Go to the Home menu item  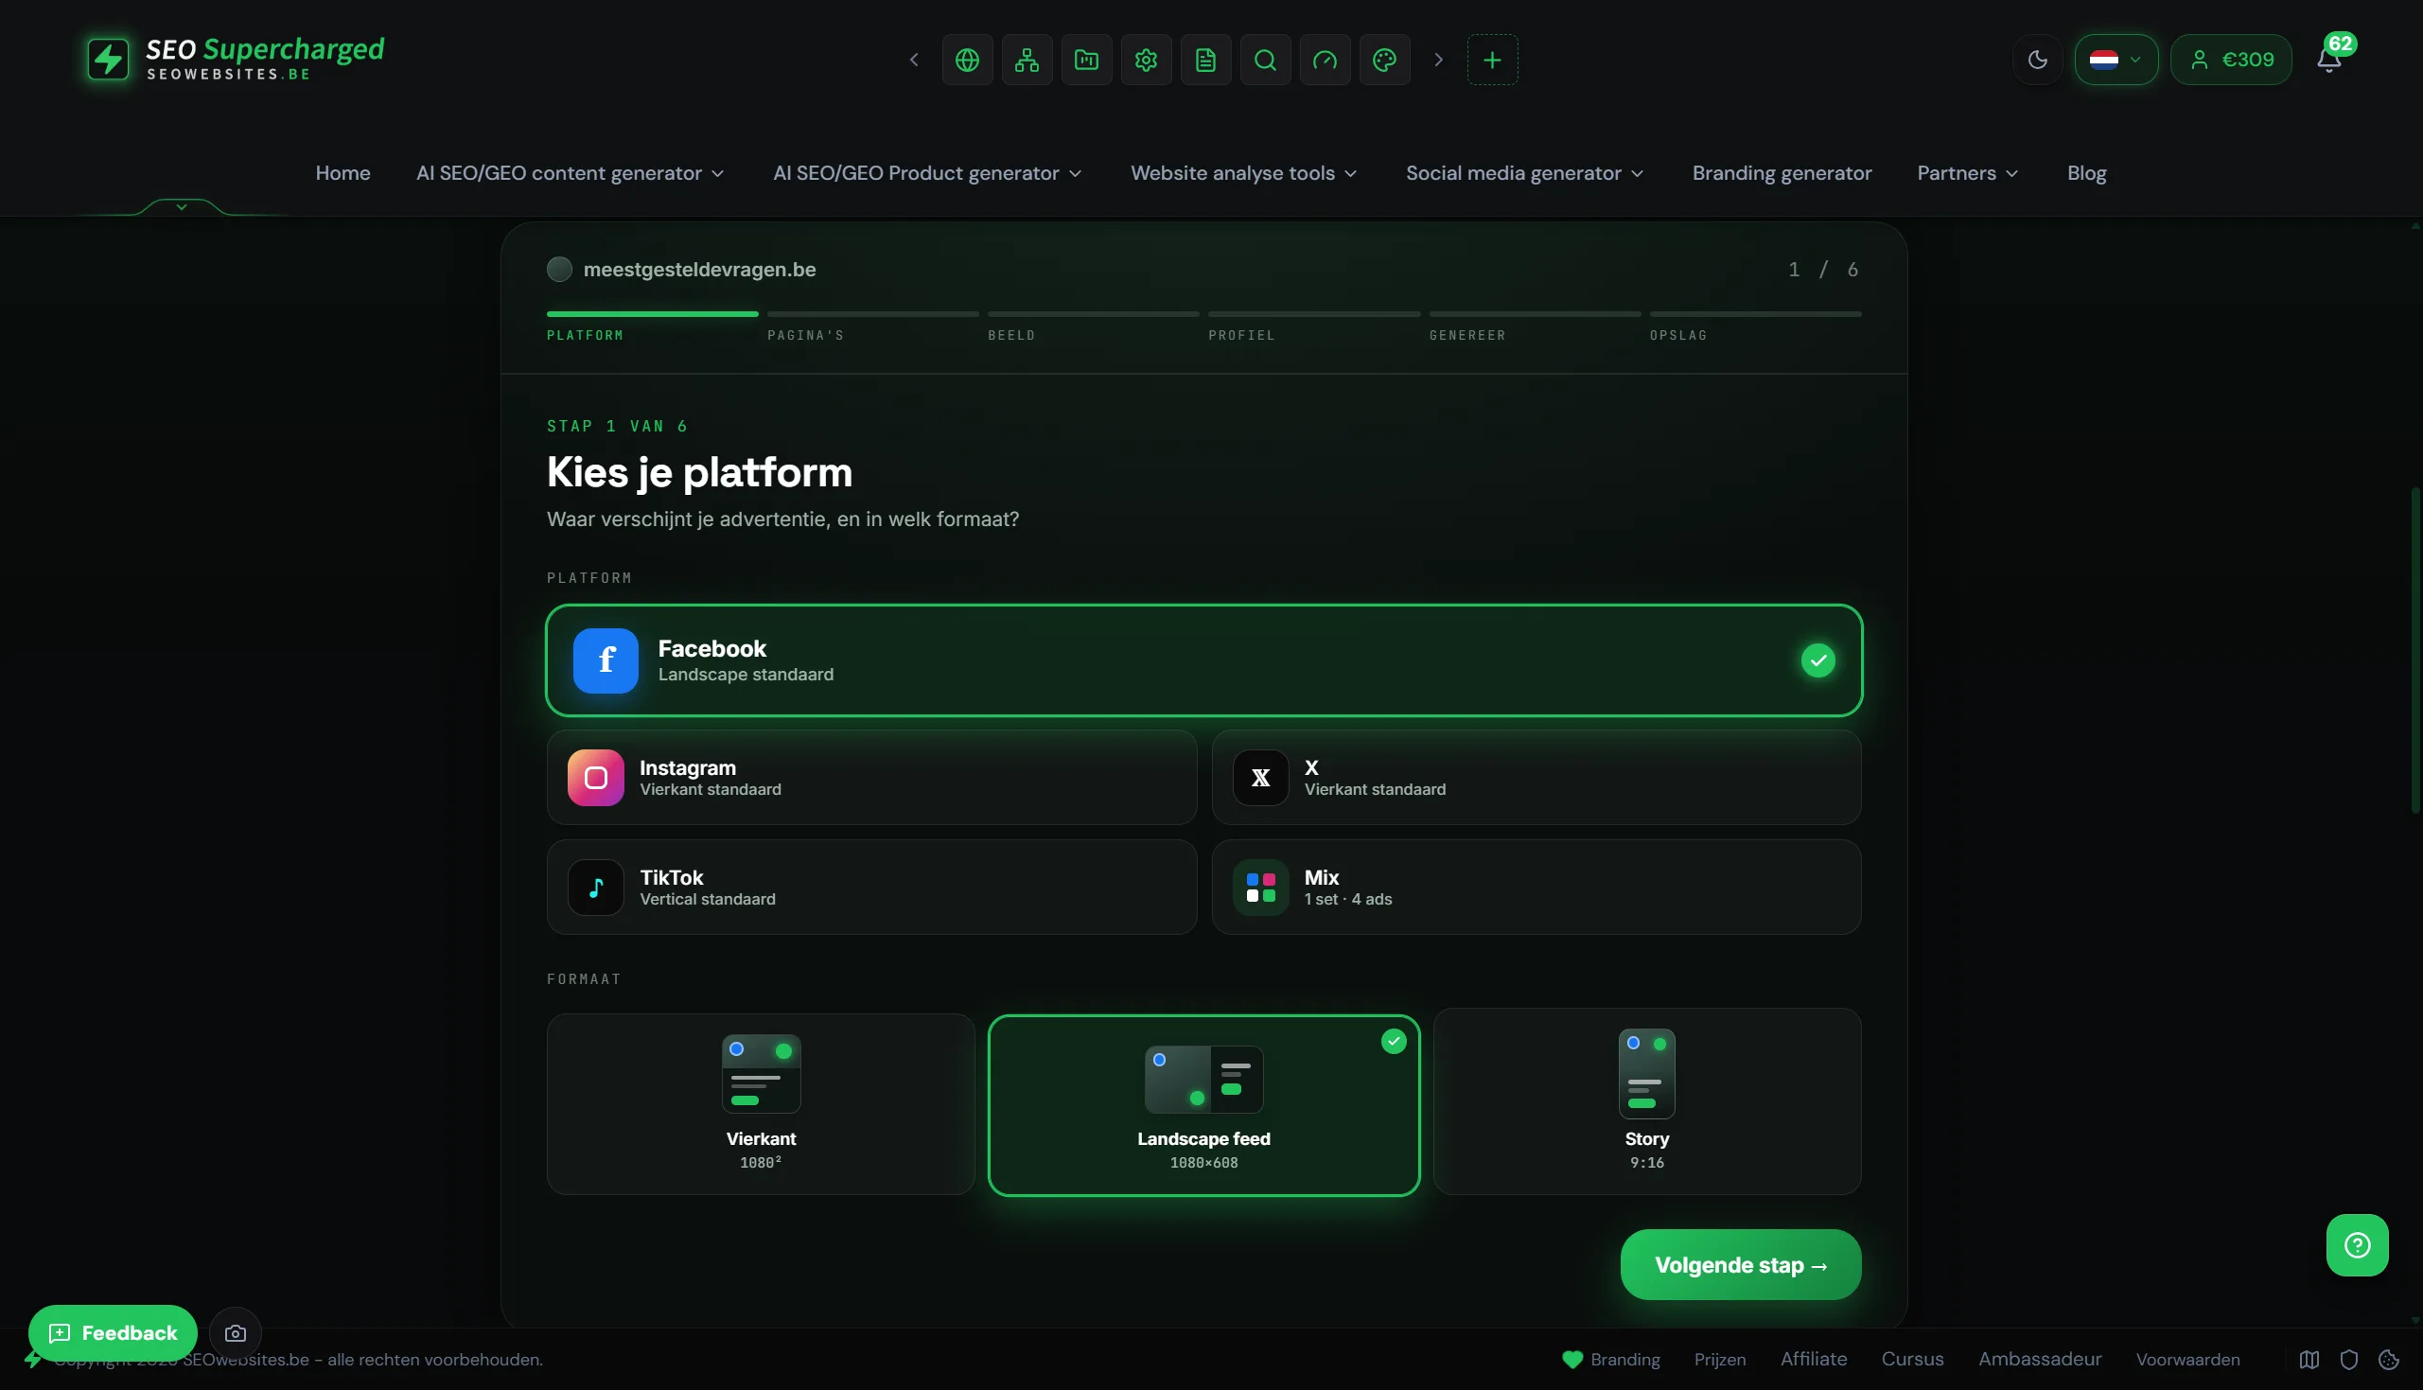[342, 173]
